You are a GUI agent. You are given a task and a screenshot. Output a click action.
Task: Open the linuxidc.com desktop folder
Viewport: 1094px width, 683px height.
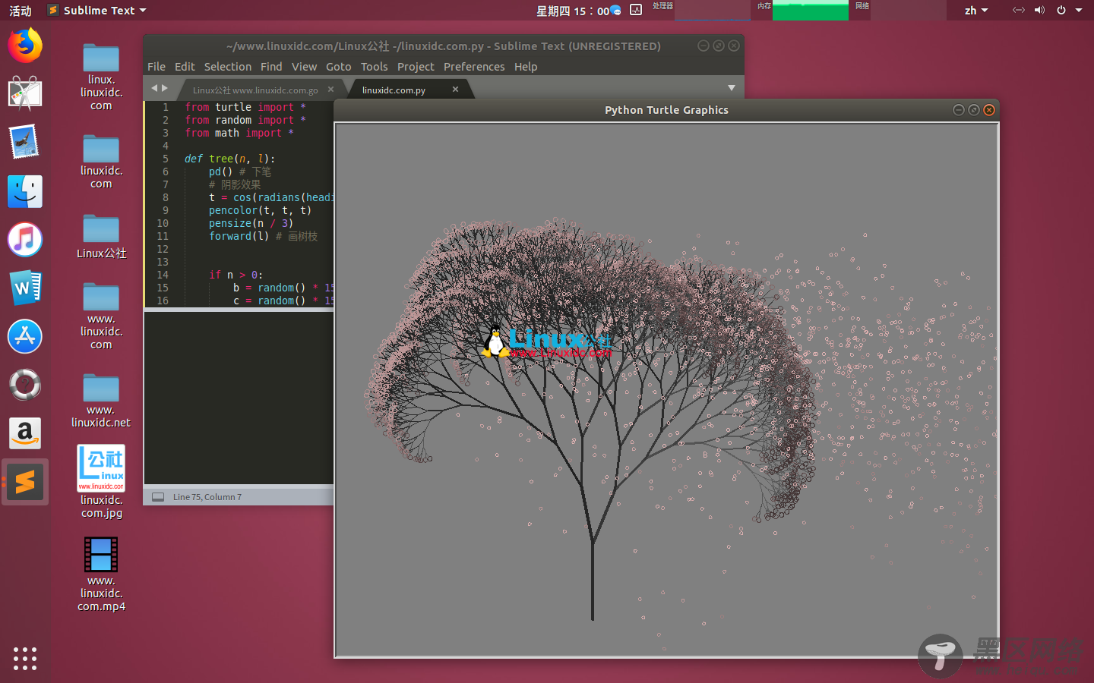coord(101,162)
